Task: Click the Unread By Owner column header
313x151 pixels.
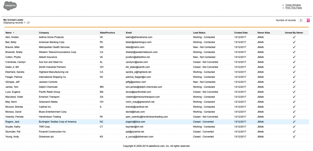Action: (x=294, y=33)
